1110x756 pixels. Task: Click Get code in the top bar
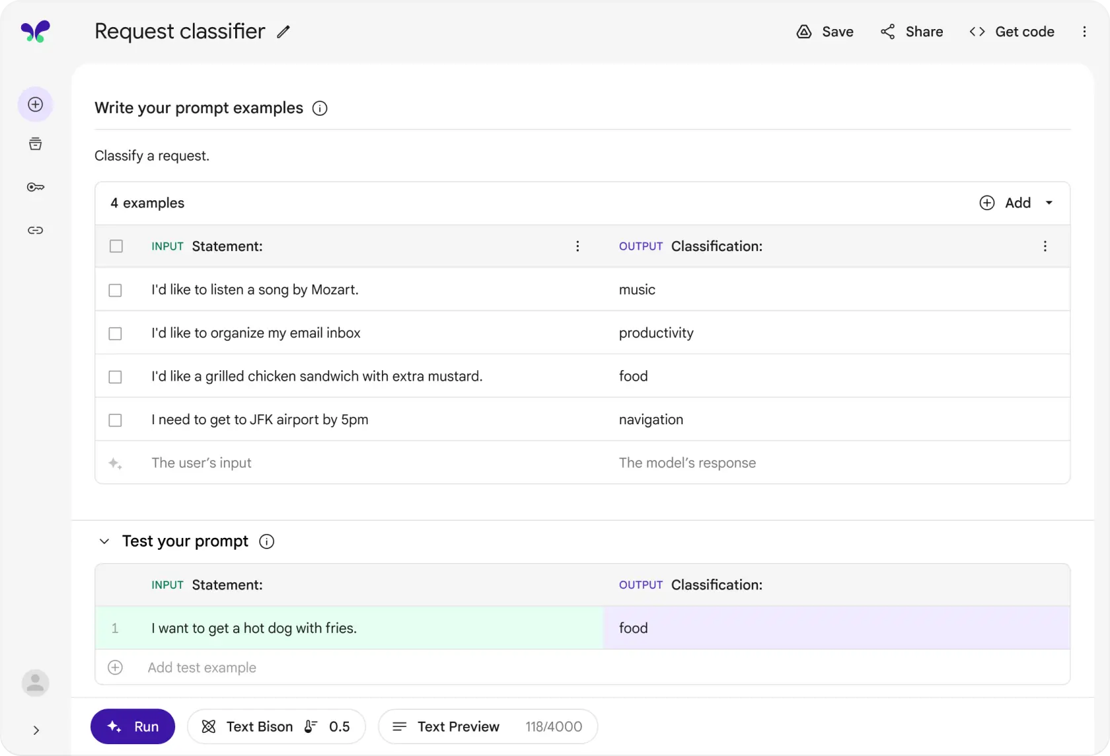pyautogui.click(x=1012, y=31)
